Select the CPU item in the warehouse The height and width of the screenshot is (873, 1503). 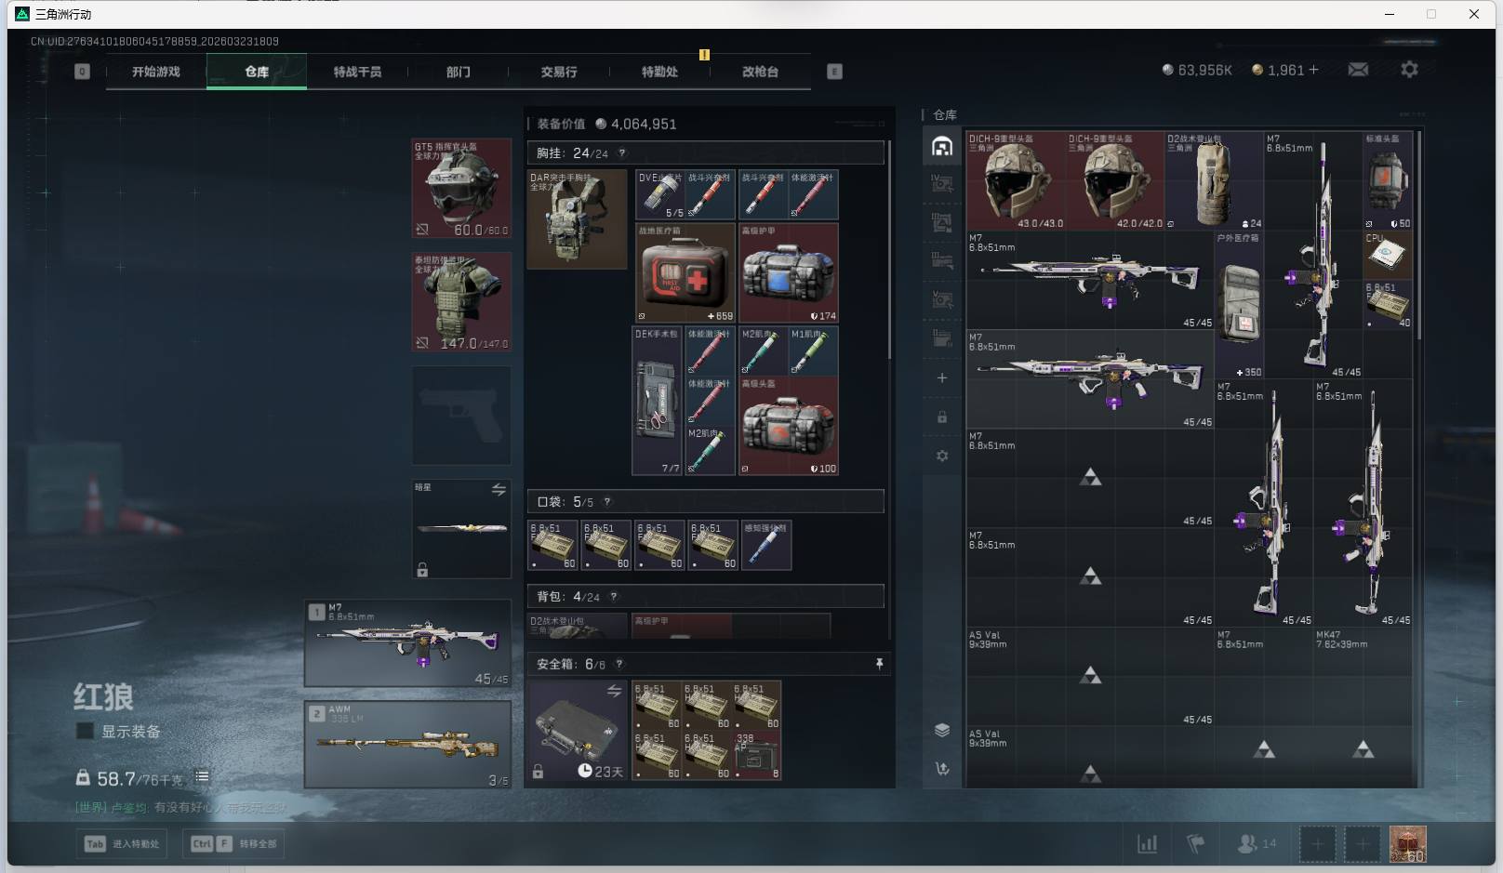(1388, 256)
